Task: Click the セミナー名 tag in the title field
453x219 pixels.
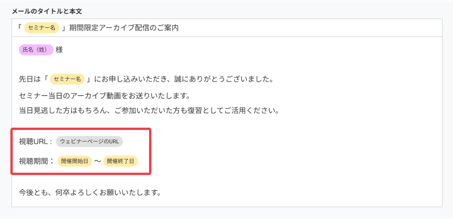Action: point(42,28)
